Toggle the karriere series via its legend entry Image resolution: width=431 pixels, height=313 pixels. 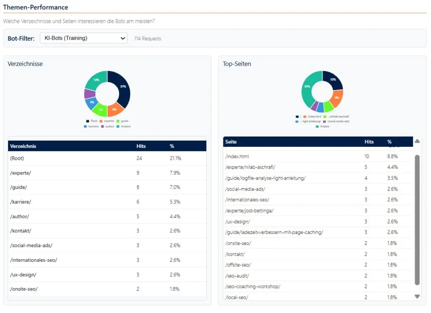coord(85,126)
